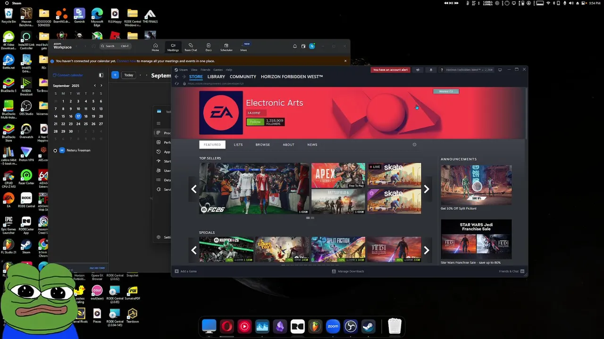
Task: Open Zoom Team Chat
Action: (191, 48)
